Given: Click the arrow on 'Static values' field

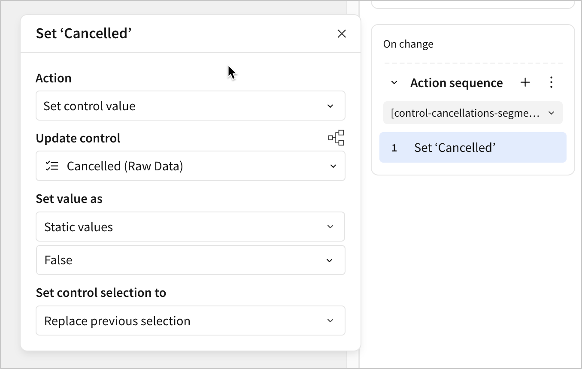Looking at the screenshot, I should [x=330, y=227].
